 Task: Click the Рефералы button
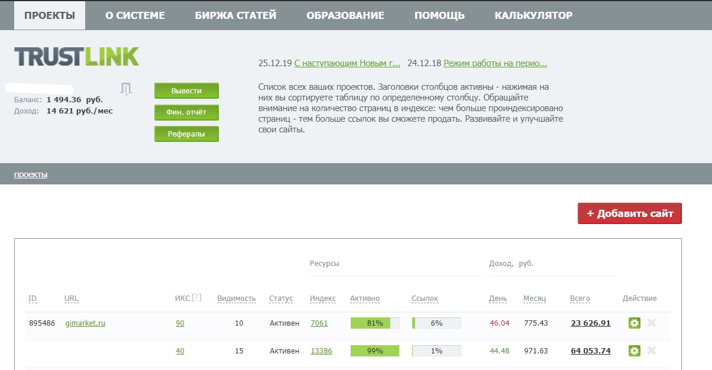click(x=186, y=134)
